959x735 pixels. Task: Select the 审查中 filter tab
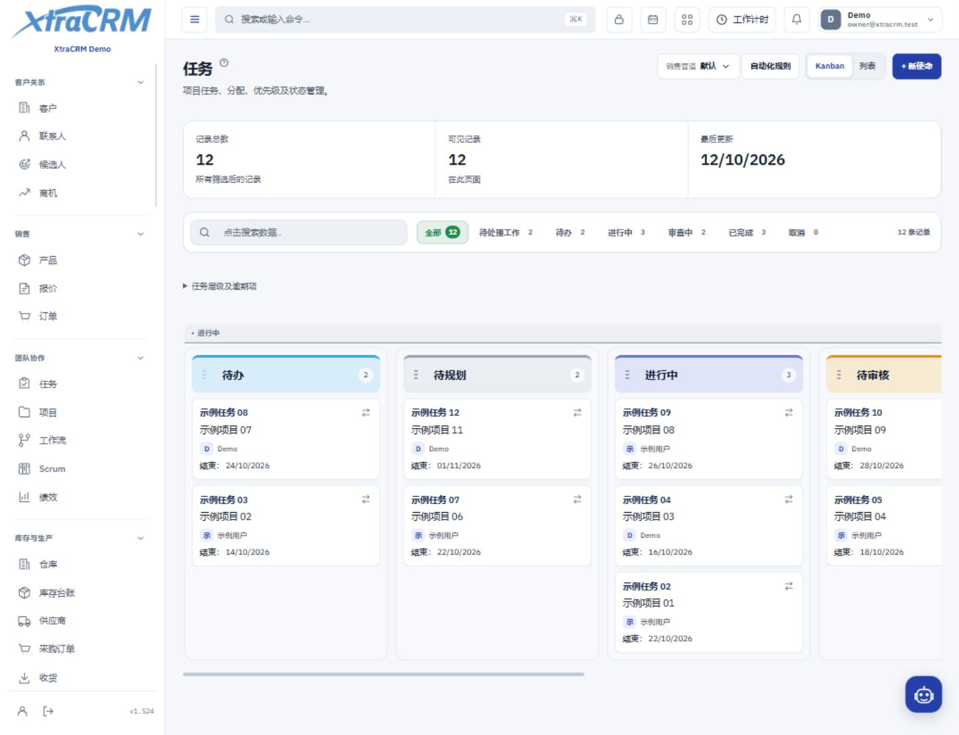tap(687, 232)
